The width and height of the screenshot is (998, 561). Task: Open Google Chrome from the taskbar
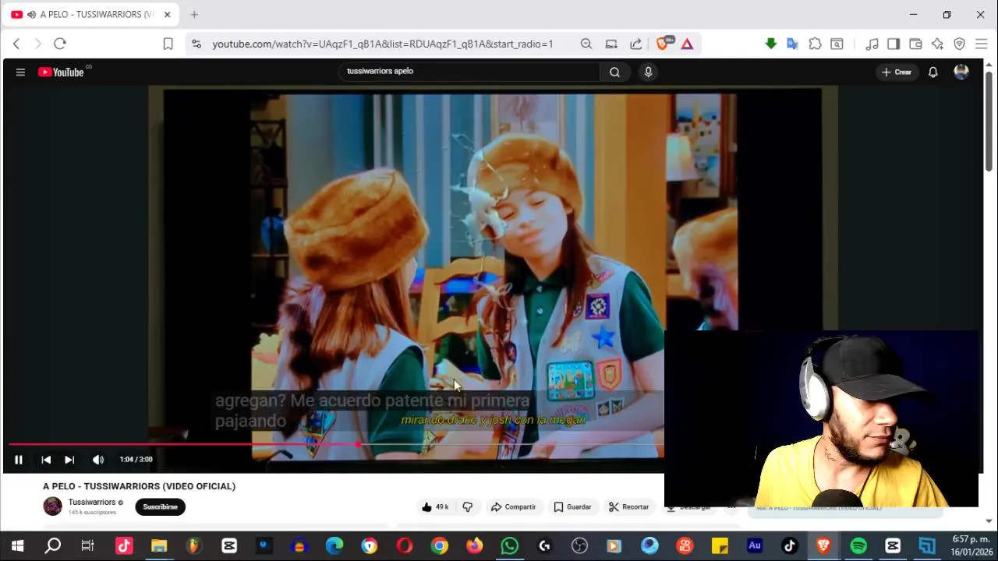point(440,546)
